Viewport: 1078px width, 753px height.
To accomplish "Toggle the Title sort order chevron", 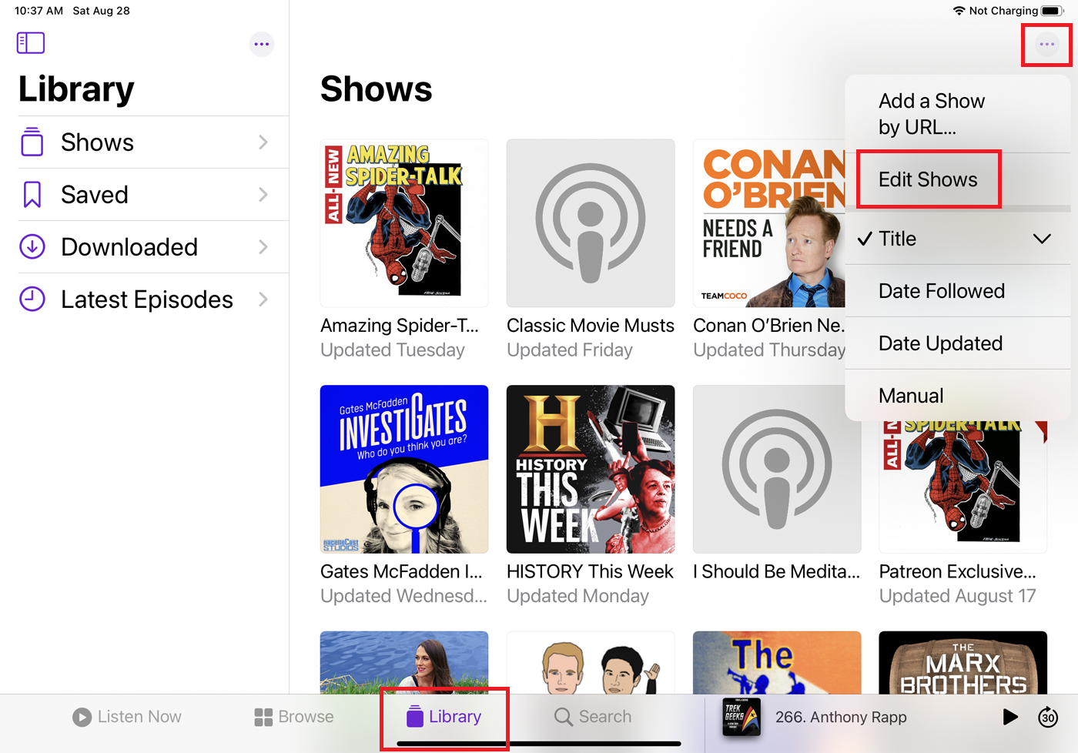I will pyautogui.click(x=1042, y=239).
